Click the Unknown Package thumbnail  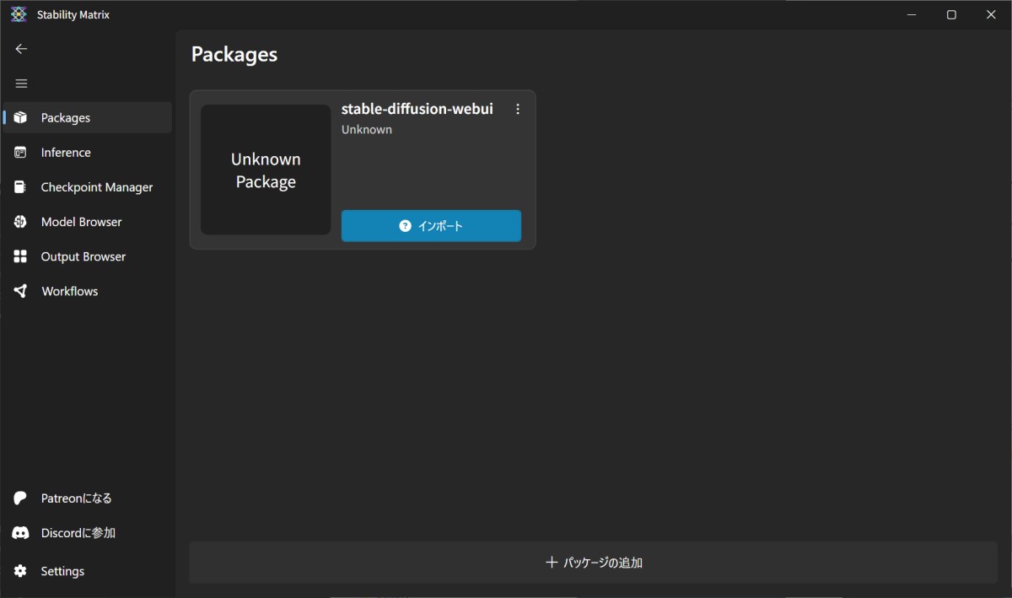pos(266,170)
